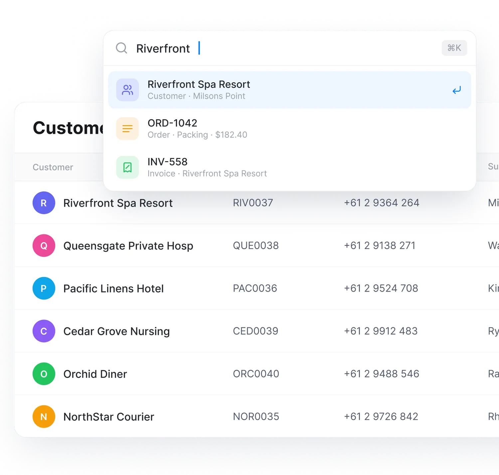The height and width of the screenshot is (475, 499).
Task: Click the search magnifier icon
Action: 121,48
